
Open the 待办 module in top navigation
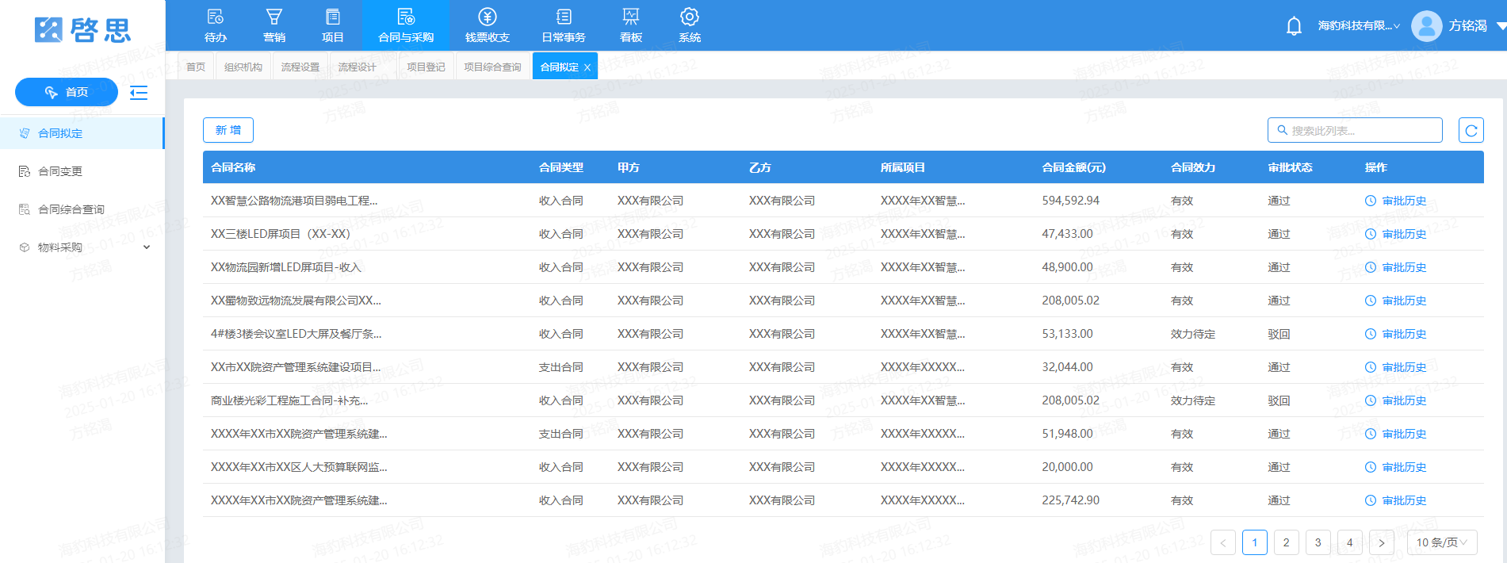pos(216,25)
